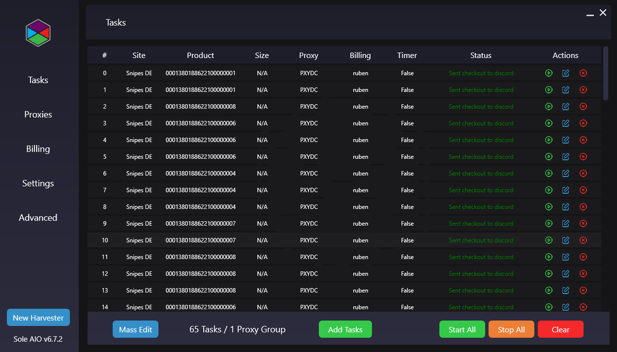
Task: Switch to the Advanced section
Action: point(38,218)
